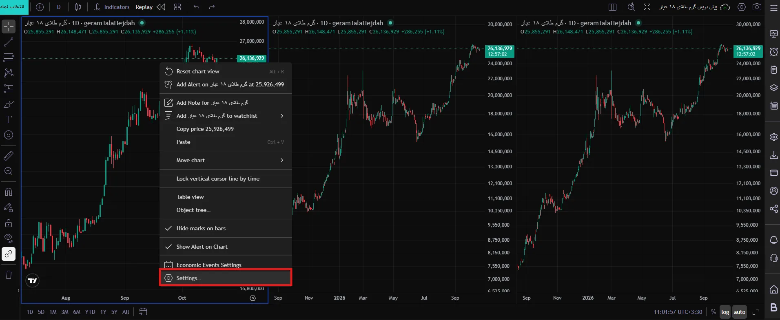Toggle magnet mode in the left toolbar
The width and height of the screenshot is (780, 320).
[9, 192]
